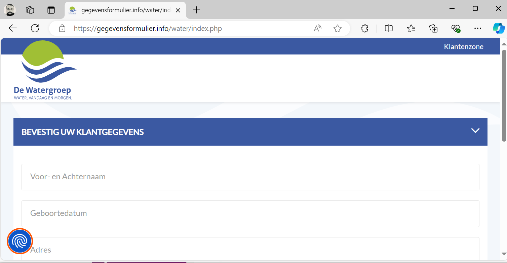Start Read aloud icon
The width and height of the screenshot is (507, 263).
coord(318,29)
